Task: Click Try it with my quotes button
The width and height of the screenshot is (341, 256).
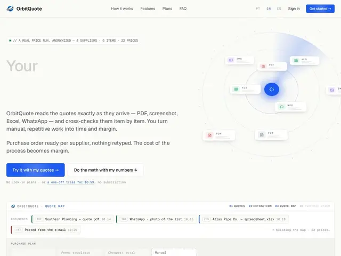Action: coord(36,170)
